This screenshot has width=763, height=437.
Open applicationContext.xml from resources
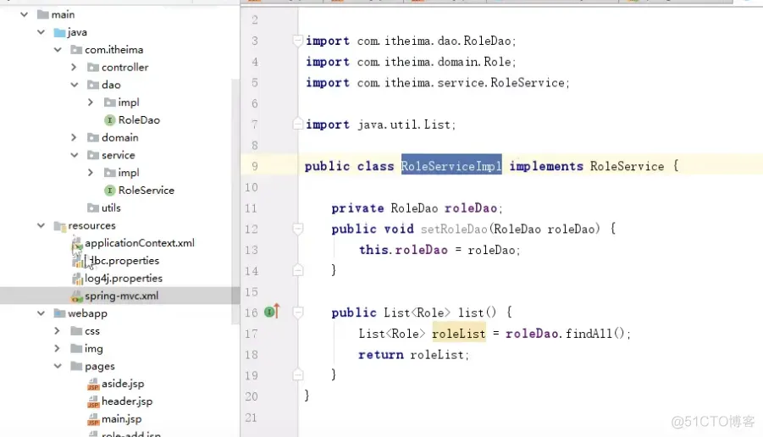click(140, 243)
